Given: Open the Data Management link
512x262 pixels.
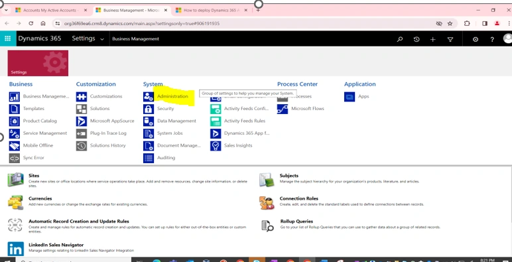Looking at the screenshot, I should click(x=176, y=121).
